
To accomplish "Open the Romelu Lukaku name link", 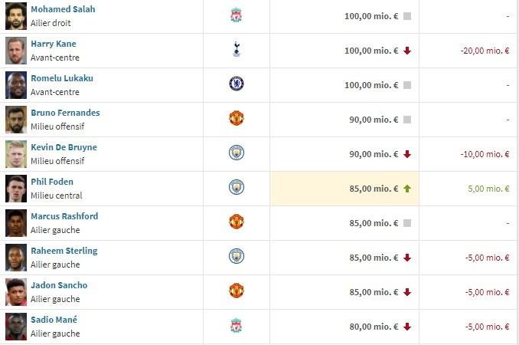I will [x=62, y=78].
